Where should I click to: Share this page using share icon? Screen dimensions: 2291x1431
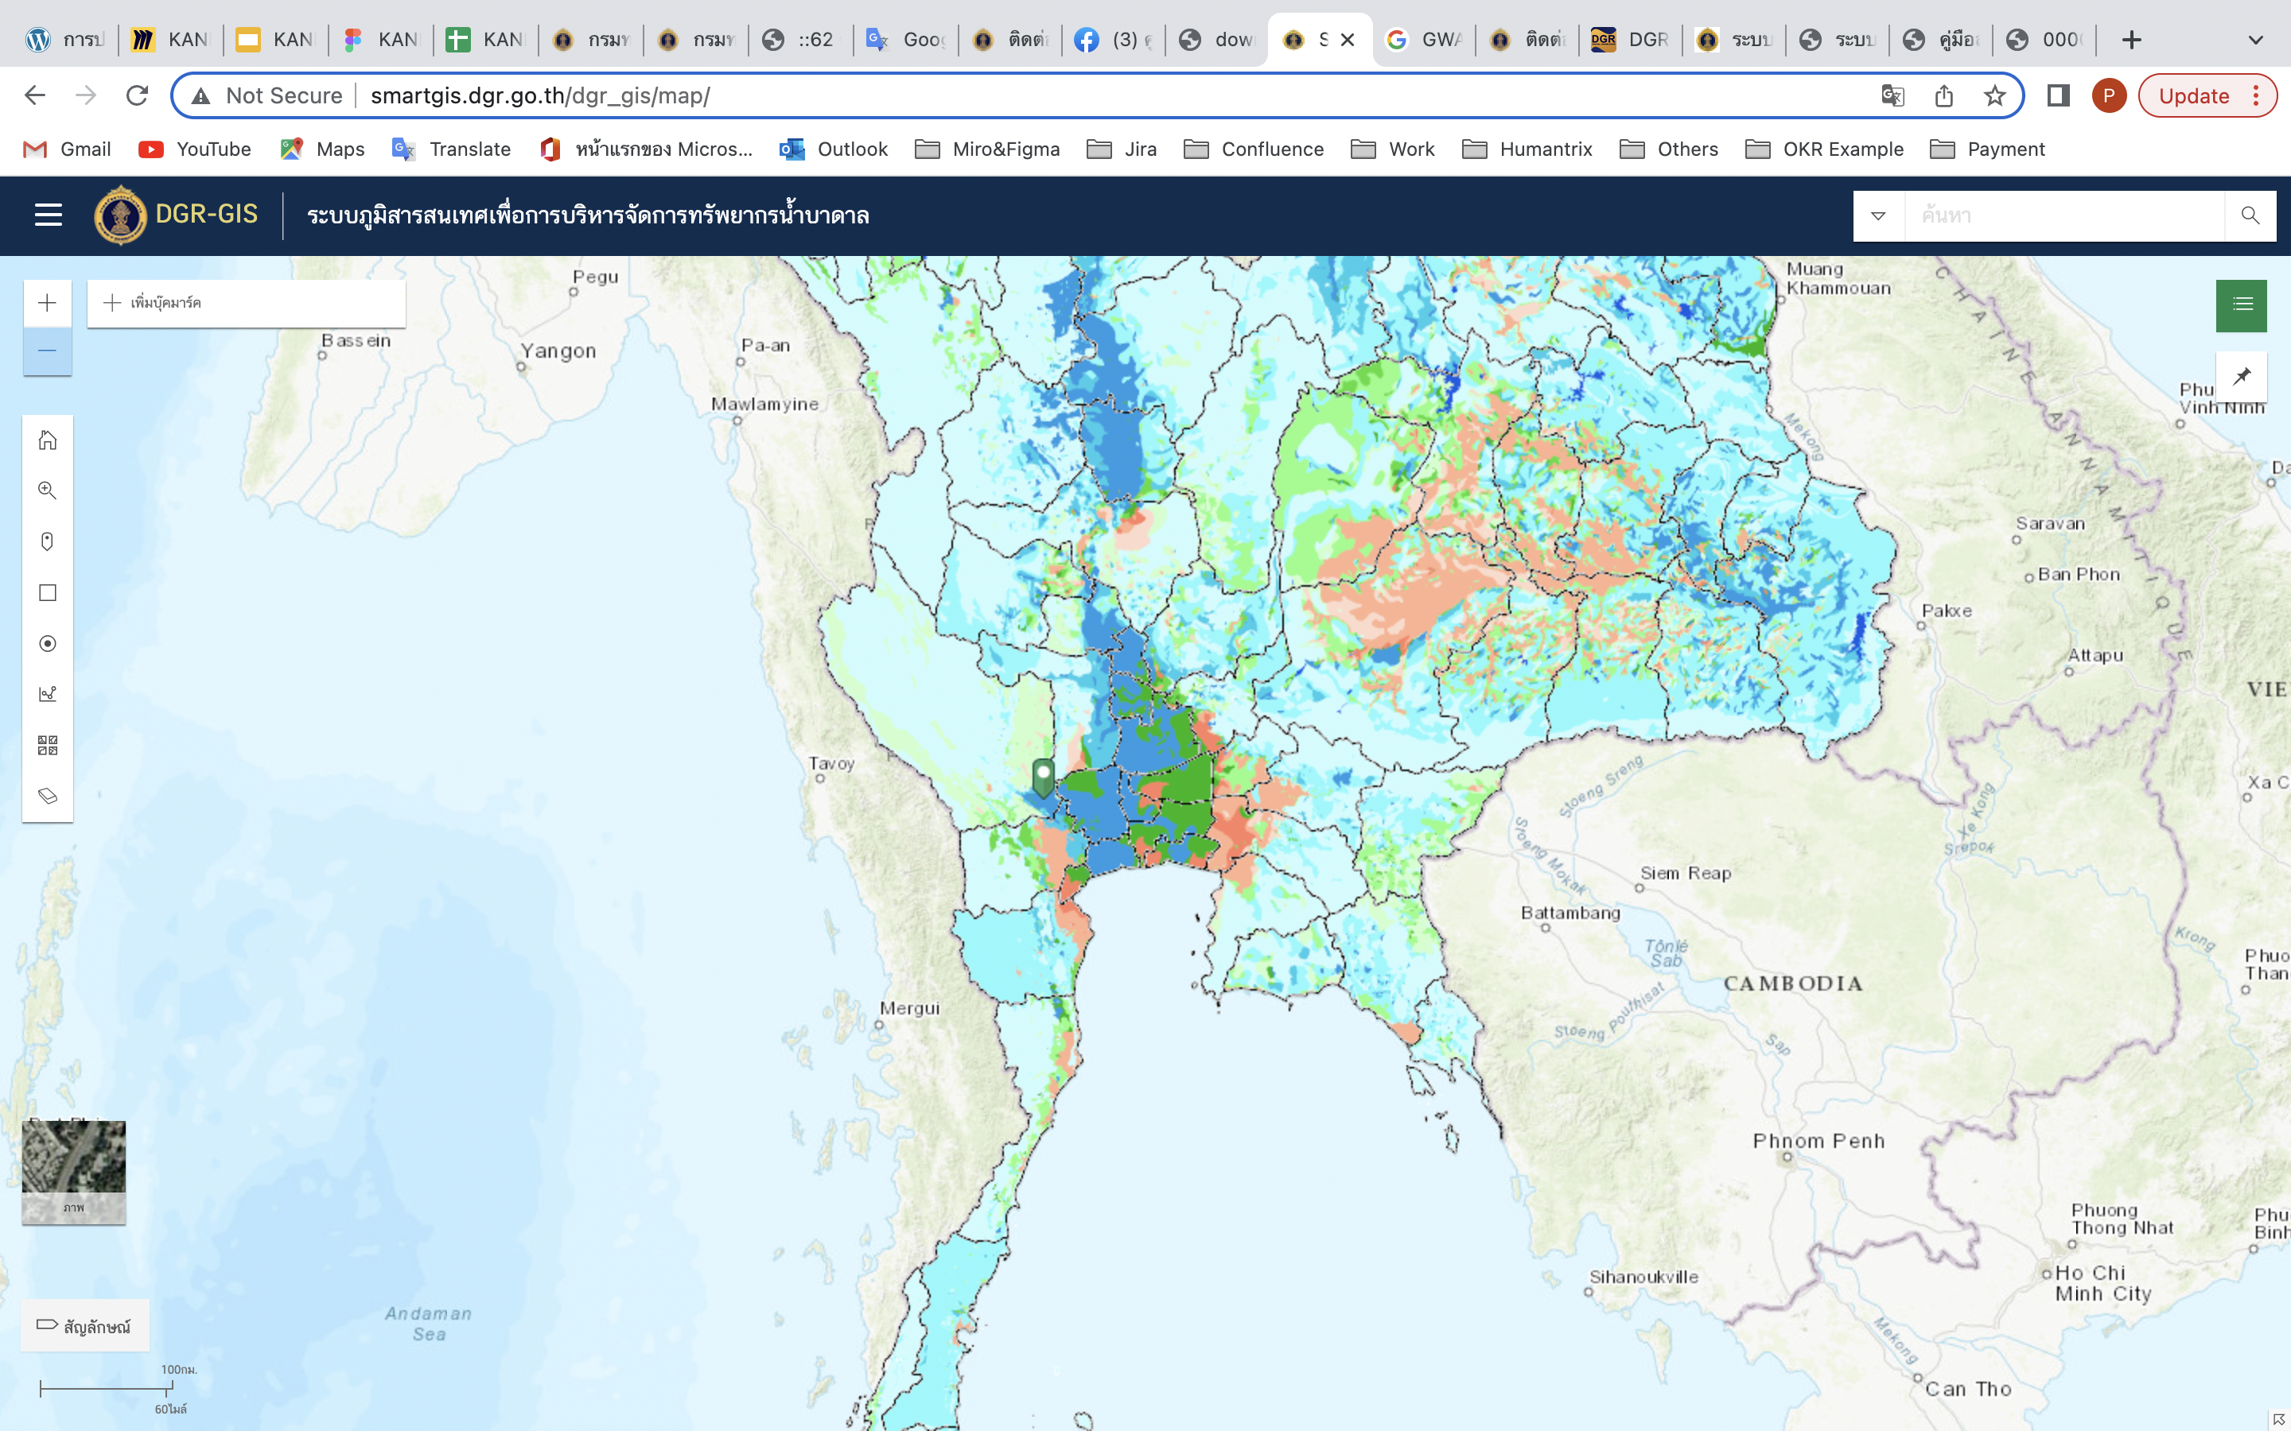click(x=1943, y=95)
